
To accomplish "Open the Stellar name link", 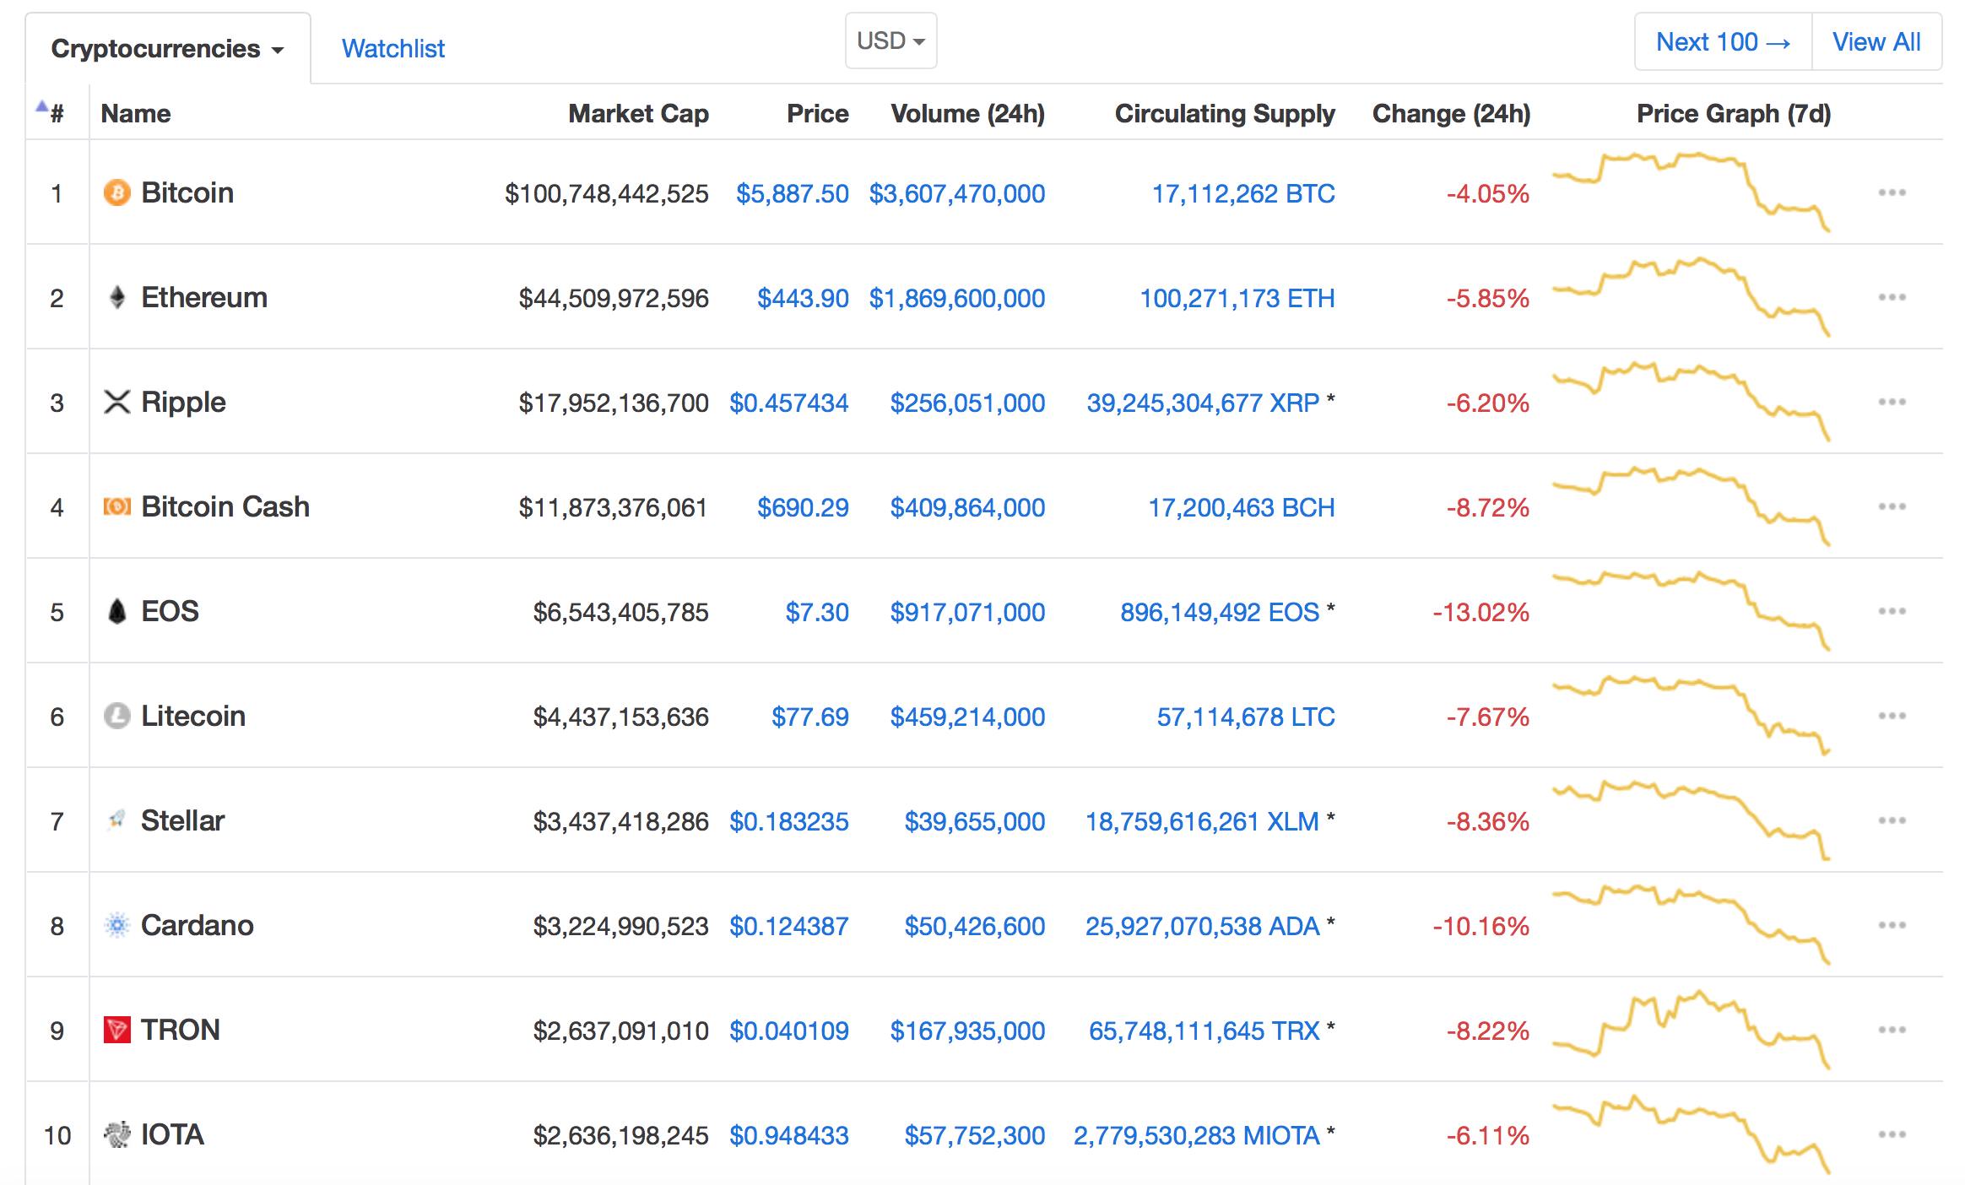I will pyautogui.click(x=182, y=820).
